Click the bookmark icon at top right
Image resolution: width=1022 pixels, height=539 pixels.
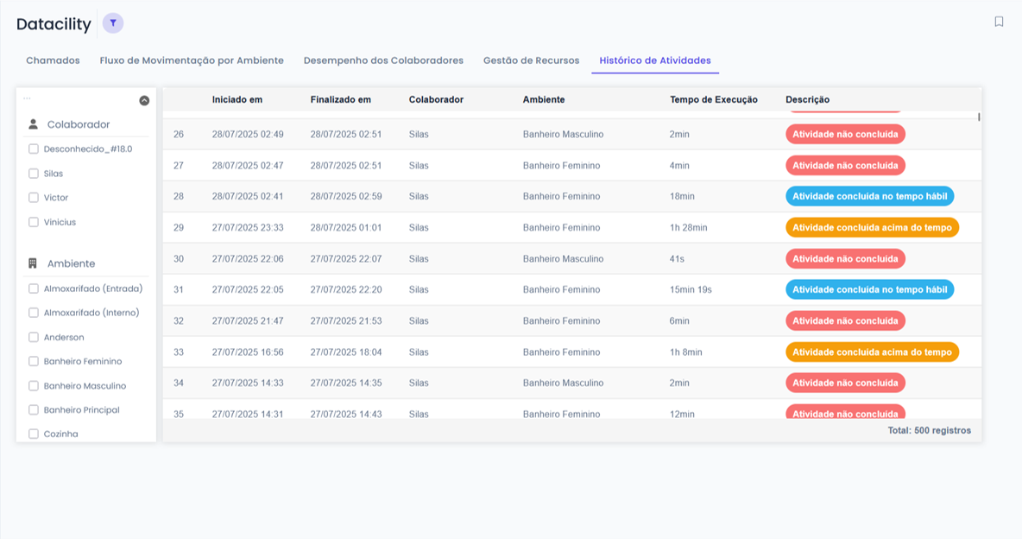click(x=999, y=22)
